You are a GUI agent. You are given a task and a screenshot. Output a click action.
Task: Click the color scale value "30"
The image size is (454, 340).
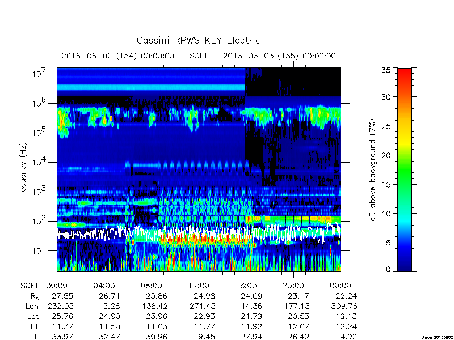(386, 97)
